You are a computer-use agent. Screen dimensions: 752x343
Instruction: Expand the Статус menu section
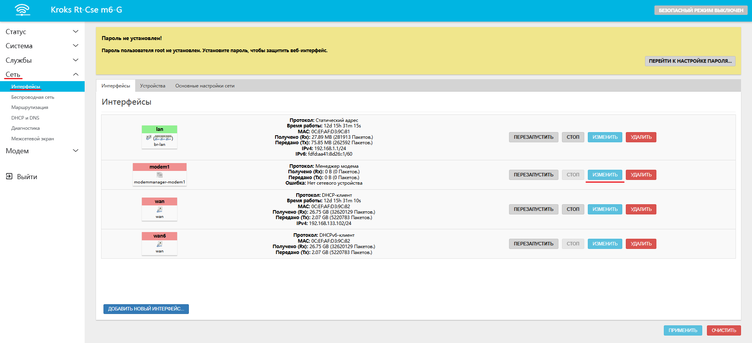pos(76,31)
